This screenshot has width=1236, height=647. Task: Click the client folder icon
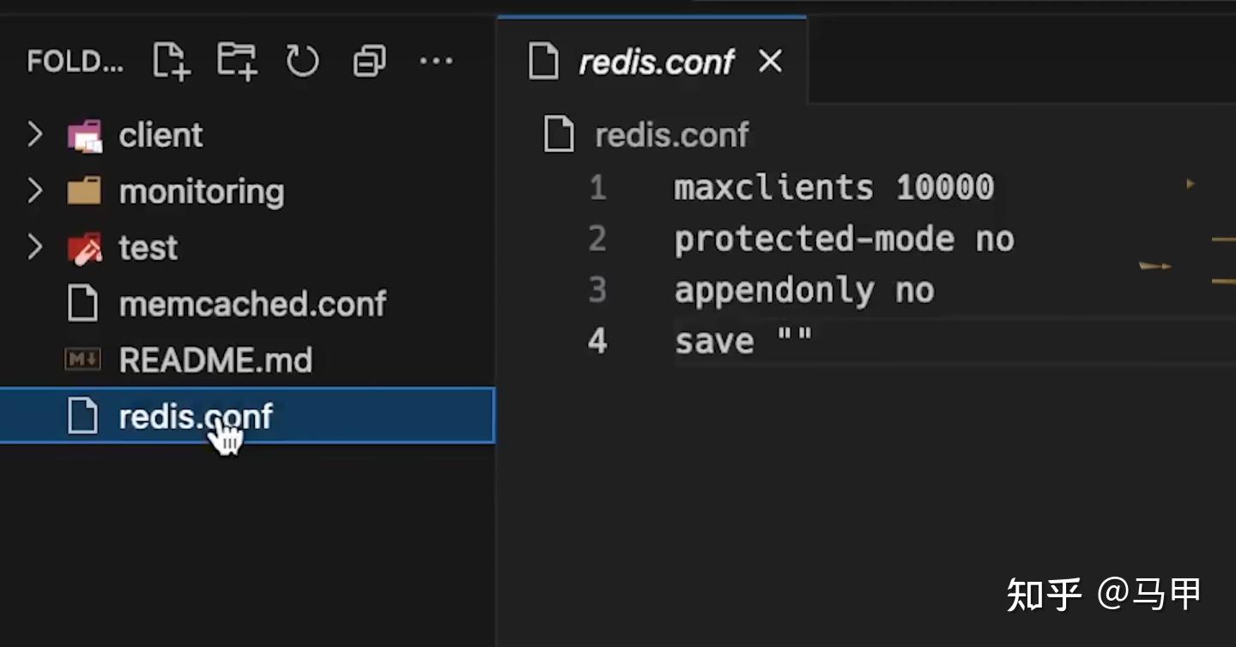83,134
